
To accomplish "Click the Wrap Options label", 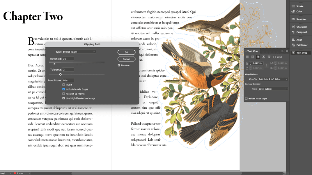I will [251, 74].
